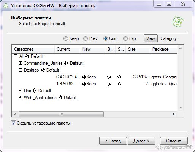195x152 pixels.
Task: Click the grass package size 28,513k
Action: (x=140, y=77)
